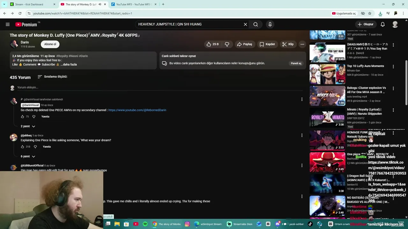The image size is (408, 229).
Task: Close the Monkey D. Luffy tab
Action: 105,4
